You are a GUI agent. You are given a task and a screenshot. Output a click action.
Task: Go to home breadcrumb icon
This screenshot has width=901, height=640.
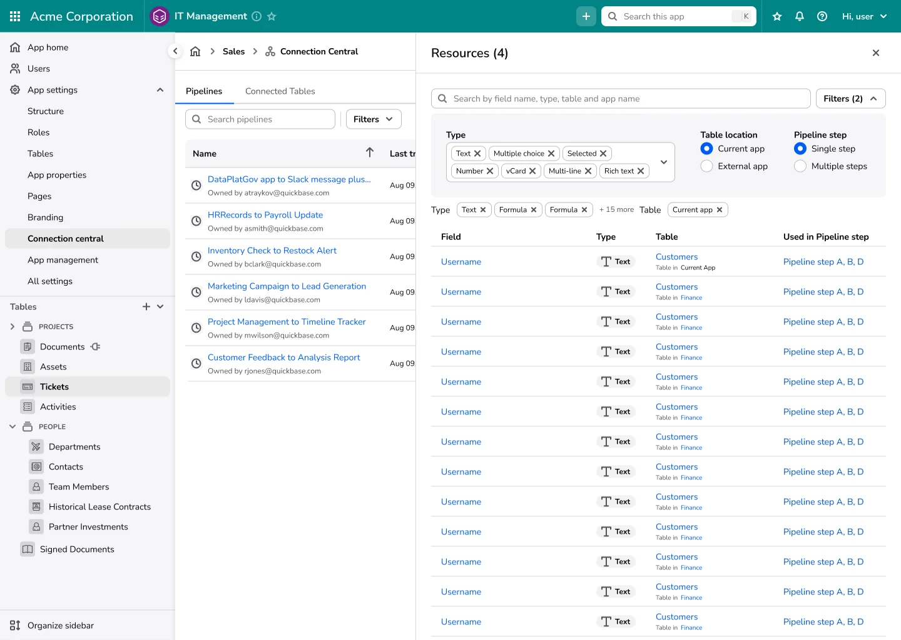tap(195, 51)
